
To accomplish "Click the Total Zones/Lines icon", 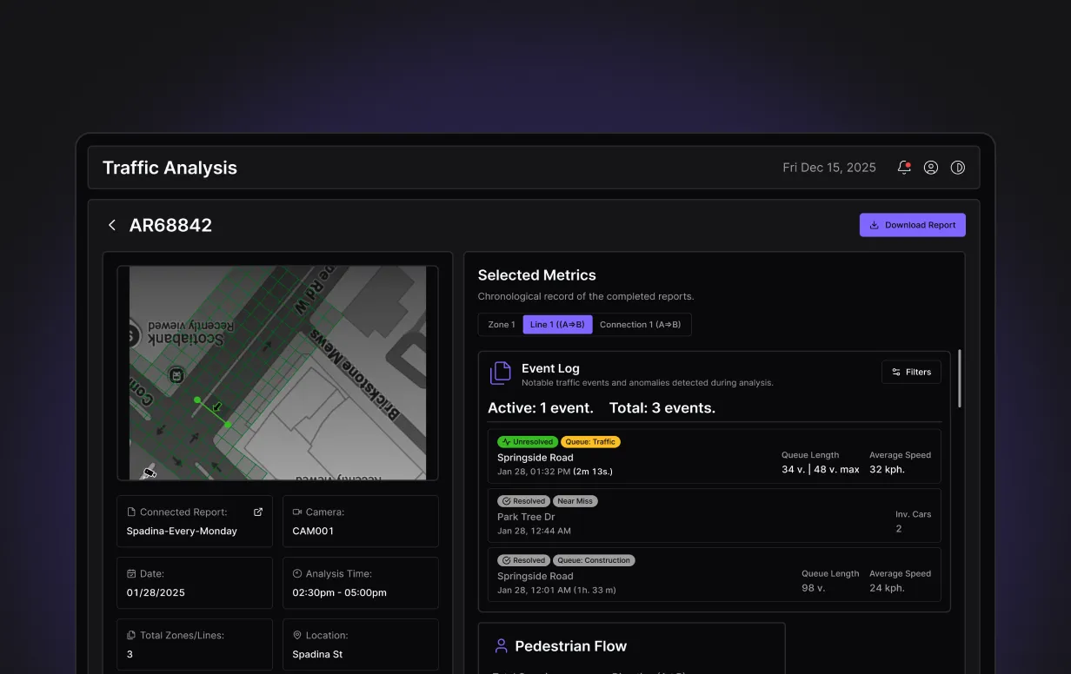I will click(x=131, y=636).
